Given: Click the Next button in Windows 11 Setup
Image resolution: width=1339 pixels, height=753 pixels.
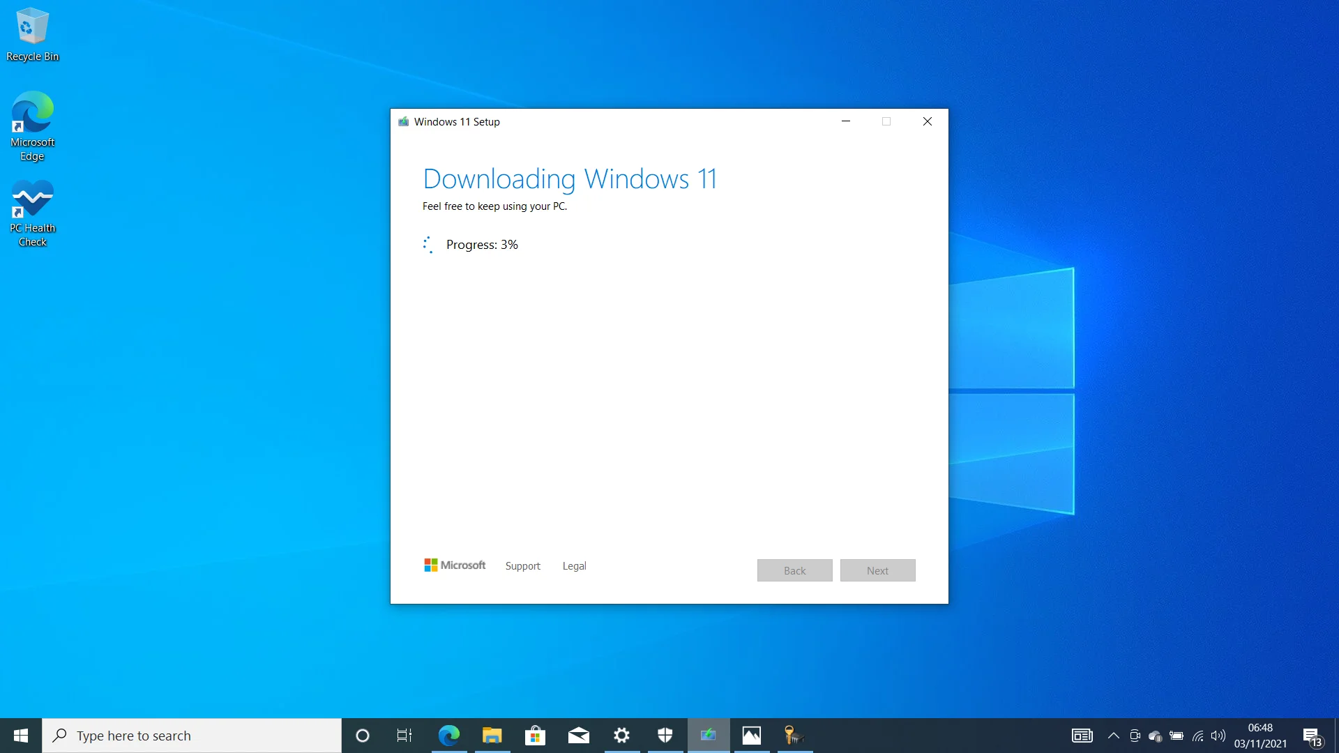Looking at the screenshot, I should coord(877,570).
